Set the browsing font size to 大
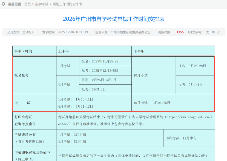 (x=207, y=32)
